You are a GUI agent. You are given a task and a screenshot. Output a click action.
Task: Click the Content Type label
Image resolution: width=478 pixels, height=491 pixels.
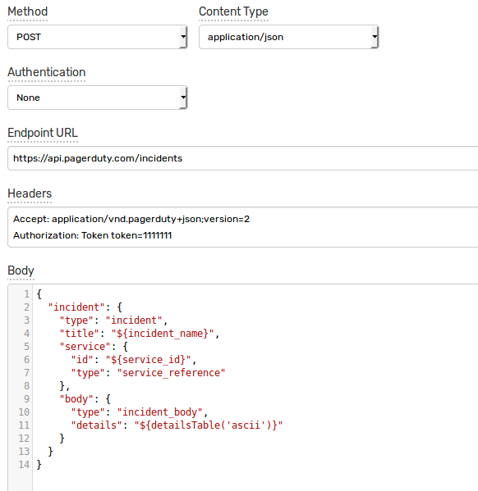(233, 12)
